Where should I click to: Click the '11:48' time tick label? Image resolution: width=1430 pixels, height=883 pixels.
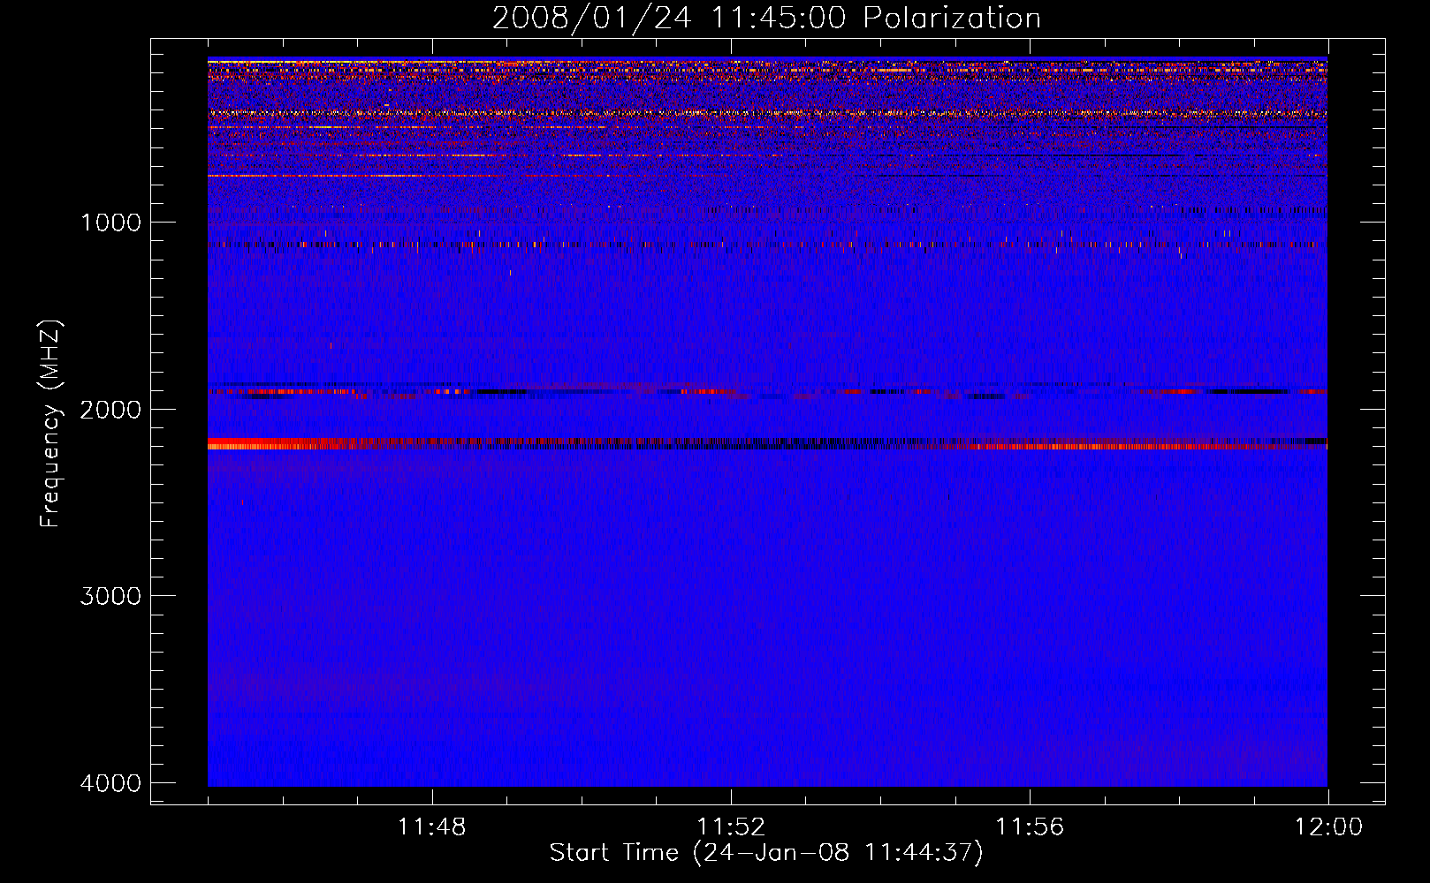coord(431,827)
